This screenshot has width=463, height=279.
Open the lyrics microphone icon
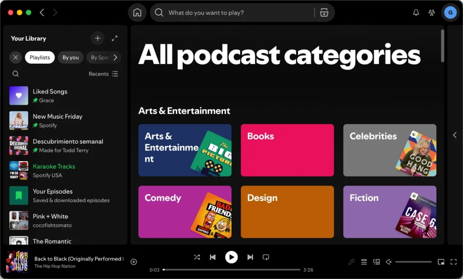(x=351, y=262)
